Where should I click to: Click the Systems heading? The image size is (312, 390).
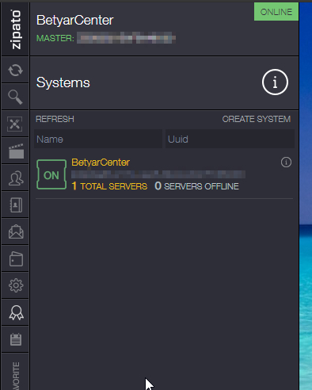point(63,82)
